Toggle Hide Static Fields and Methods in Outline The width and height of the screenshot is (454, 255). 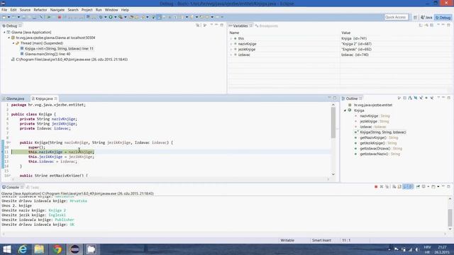tap(421, 98)
